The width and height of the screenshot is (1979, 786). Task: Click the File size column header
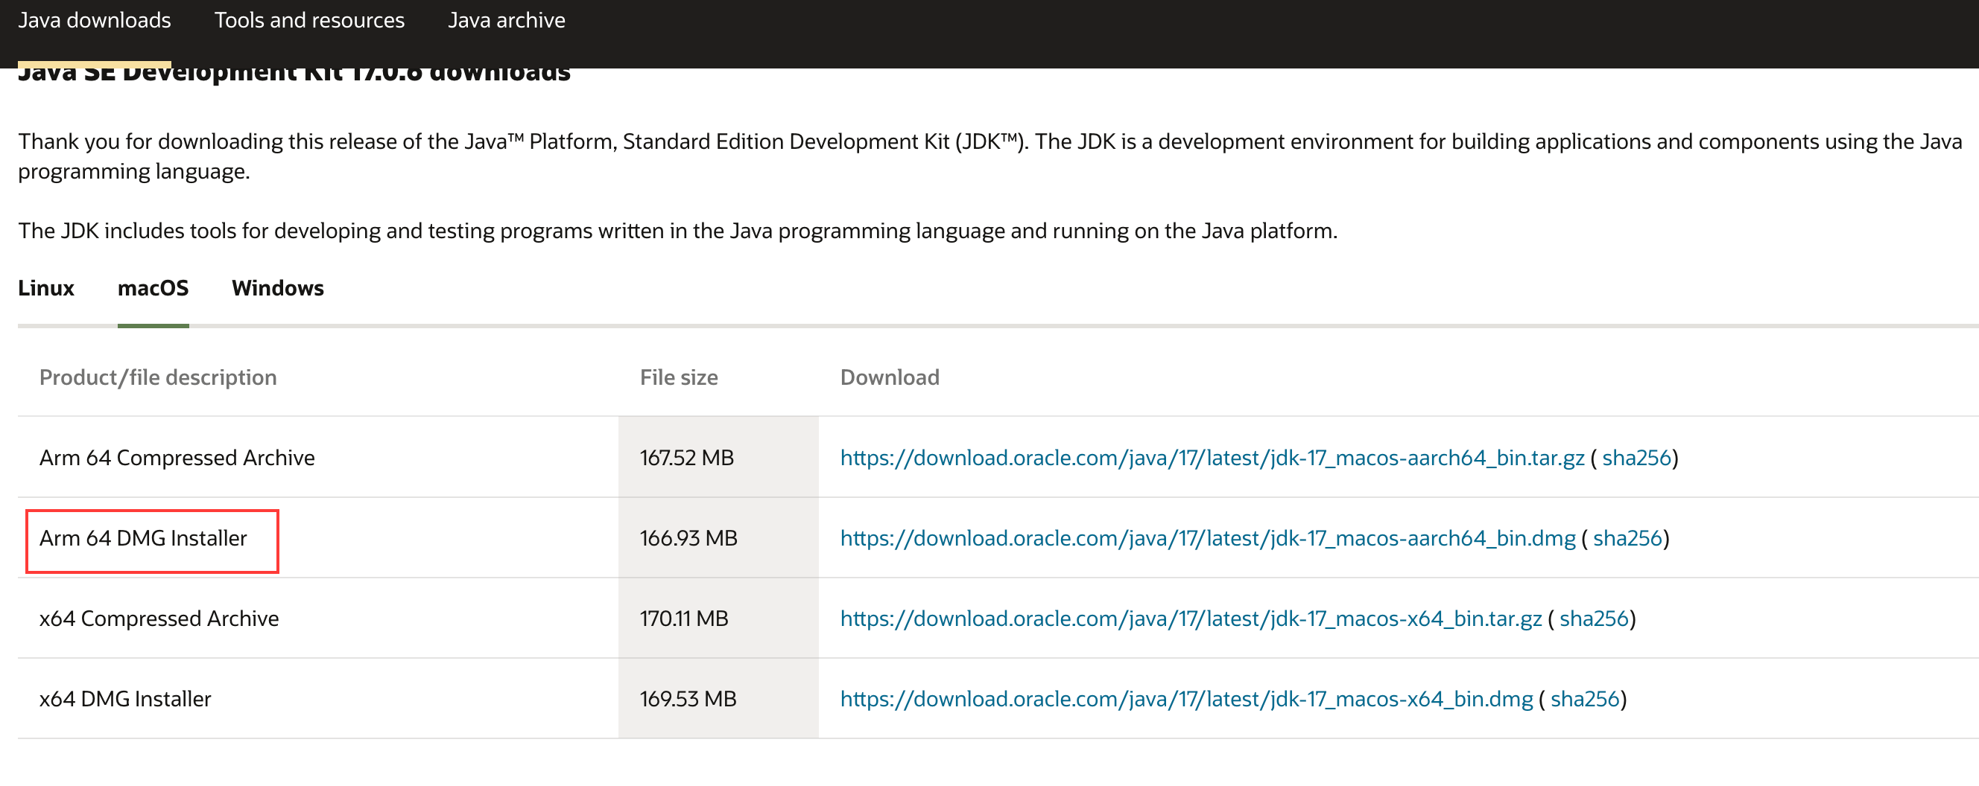[678, 377]
